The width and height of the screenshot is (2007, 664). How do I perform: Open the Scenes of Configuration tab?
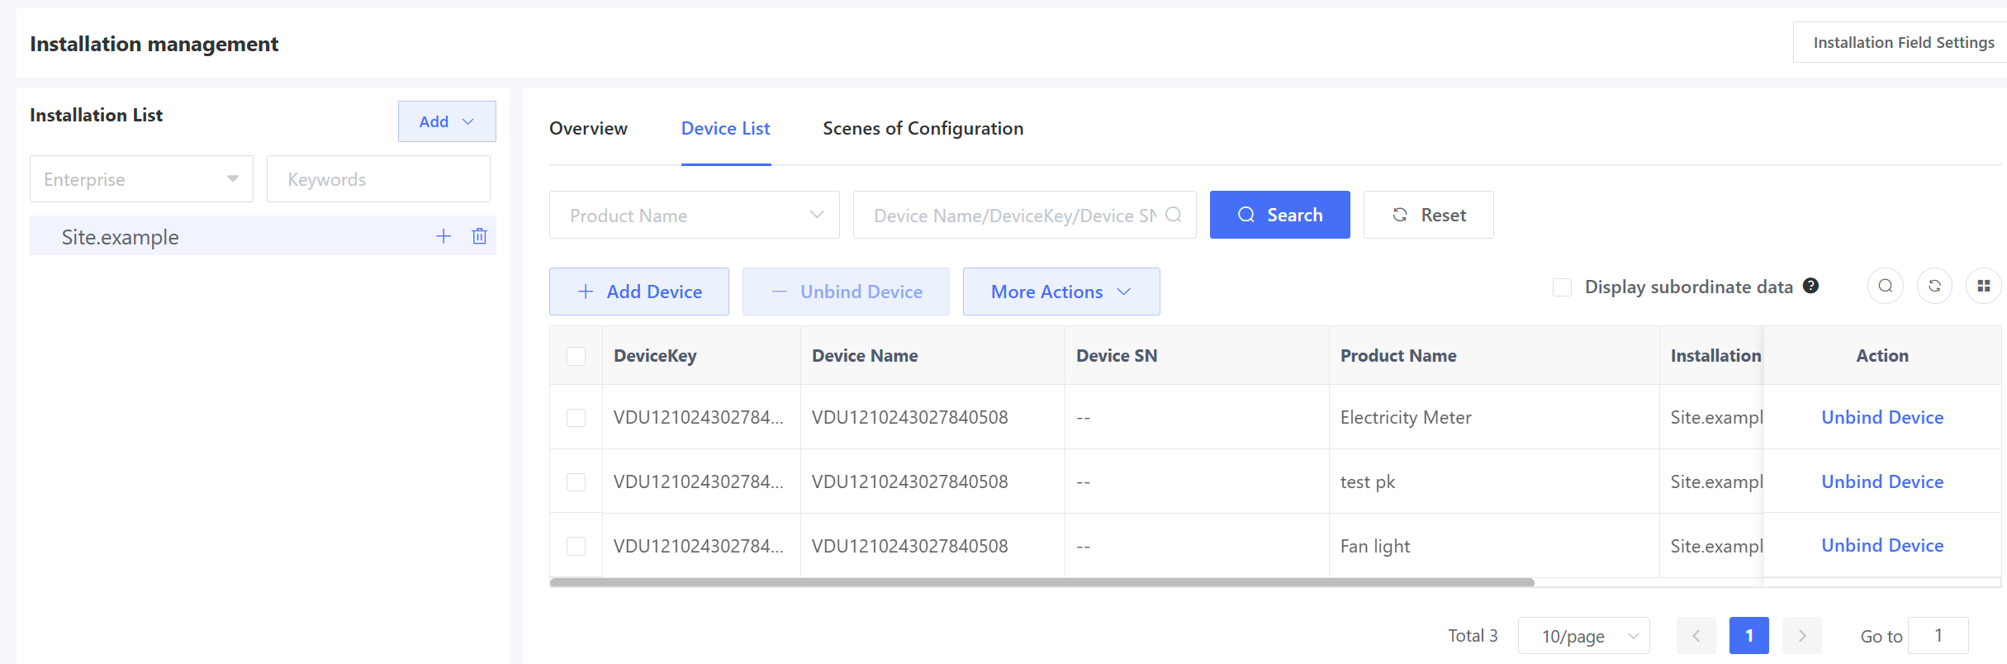click(x=923, y=129)
